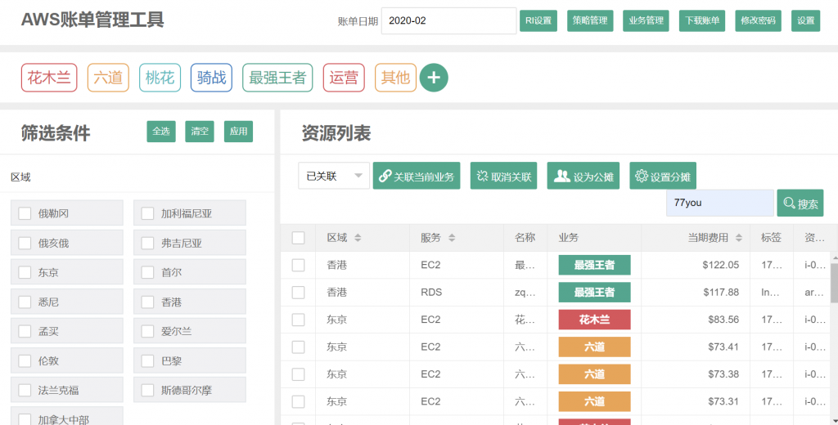Click the magnifier 搜索 button
The height and width of the screenshot is (425, 838).
pyautogui.click(x=800, y=203)
